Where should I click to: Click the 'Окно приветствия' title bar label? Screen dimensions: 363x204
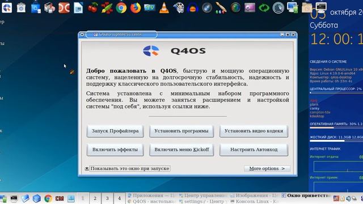point(120,35)
